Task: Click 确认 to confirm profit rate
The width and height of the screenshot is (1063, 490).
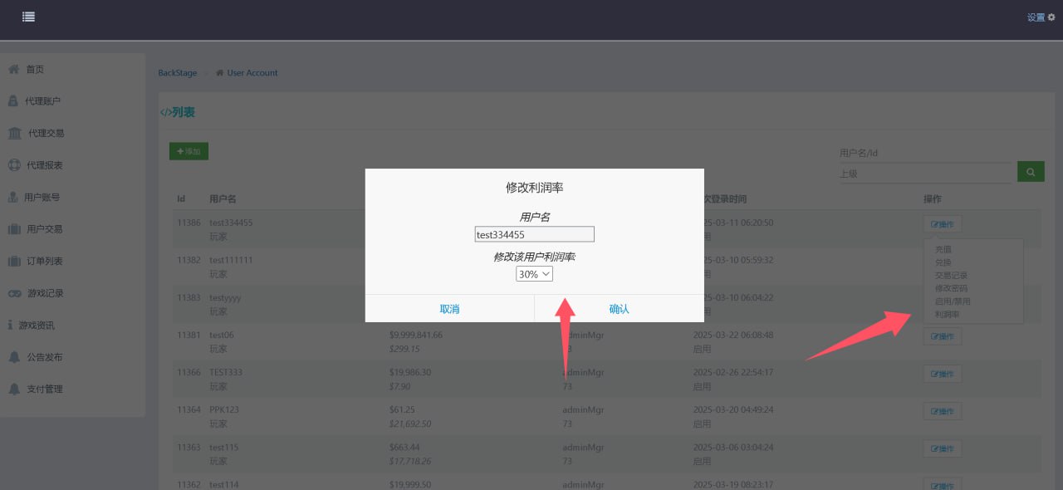Action: (x=619, y=309)
